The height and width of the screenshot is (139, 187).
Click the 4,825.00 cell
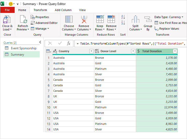[157, 129]
